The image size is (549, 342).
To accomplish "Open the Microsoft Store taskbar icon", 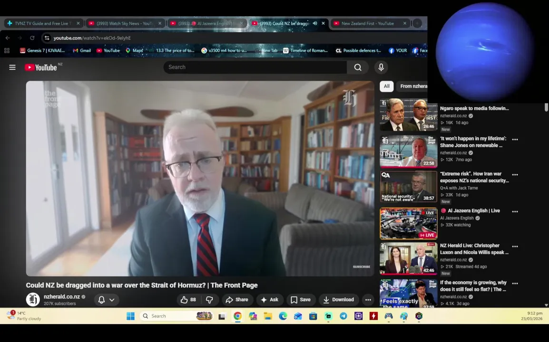I will click(313, 316).
